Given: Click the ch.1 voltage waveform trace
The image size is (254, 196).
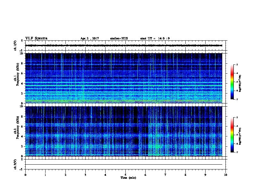Looking at the screenshot, I should coord(124,45).
